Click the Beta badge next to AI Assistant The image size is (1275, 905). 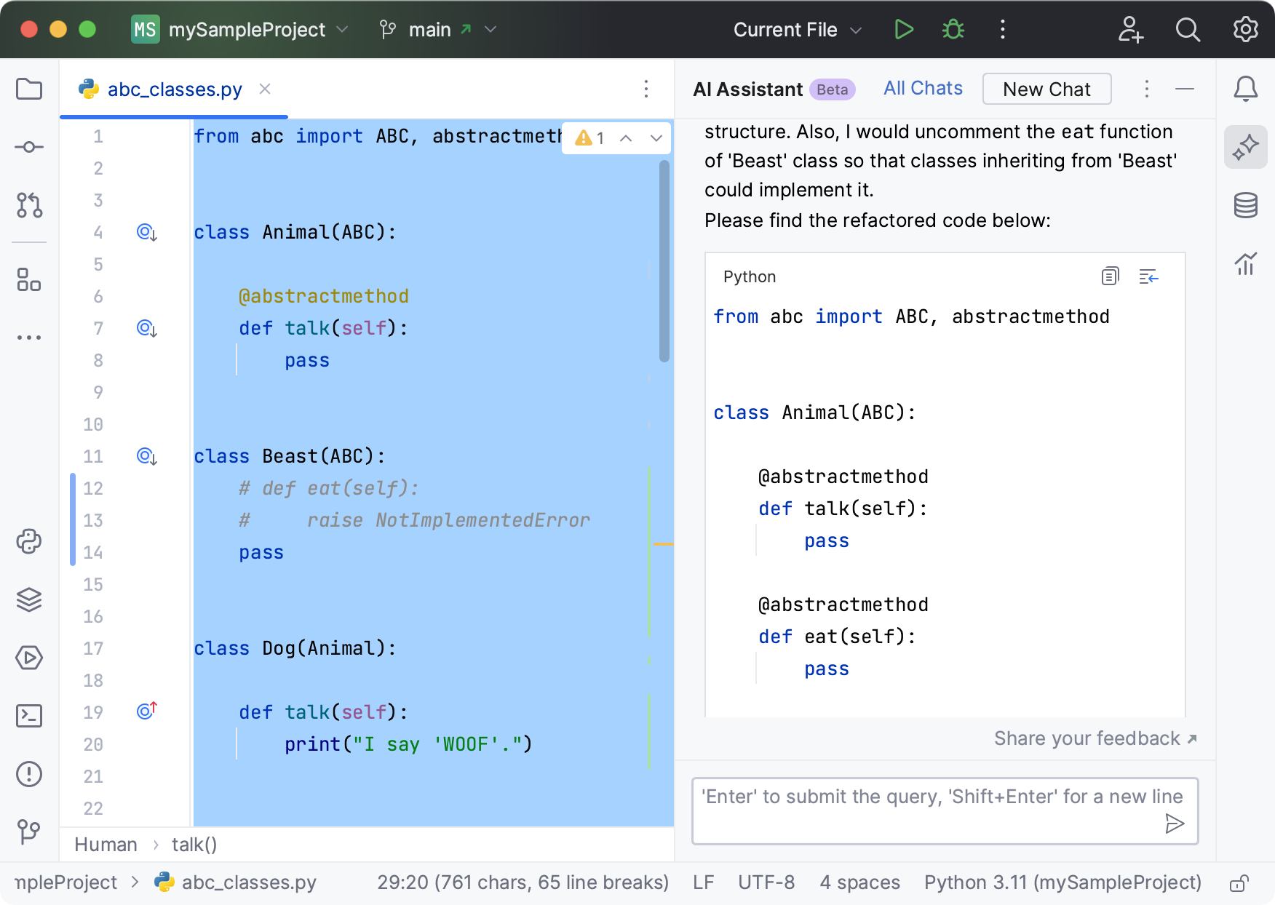click(832, 89)
